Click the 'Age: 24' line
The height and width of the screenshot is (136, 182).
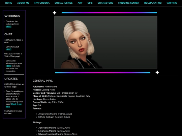coord(37,105)
